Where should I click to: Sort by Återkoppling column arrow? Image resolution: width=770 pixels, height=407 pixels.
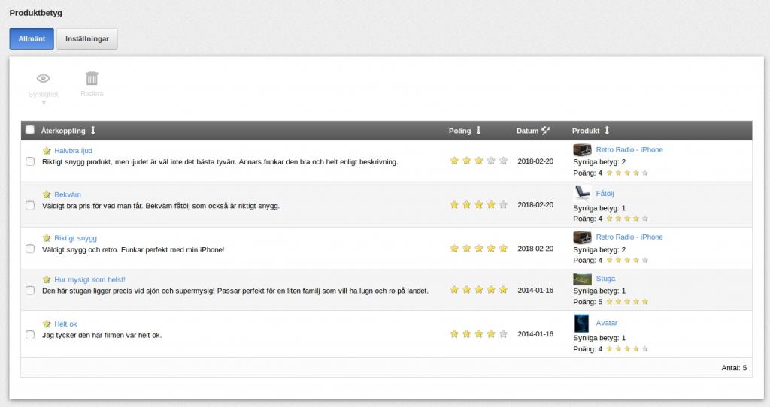tap(93, 131)
